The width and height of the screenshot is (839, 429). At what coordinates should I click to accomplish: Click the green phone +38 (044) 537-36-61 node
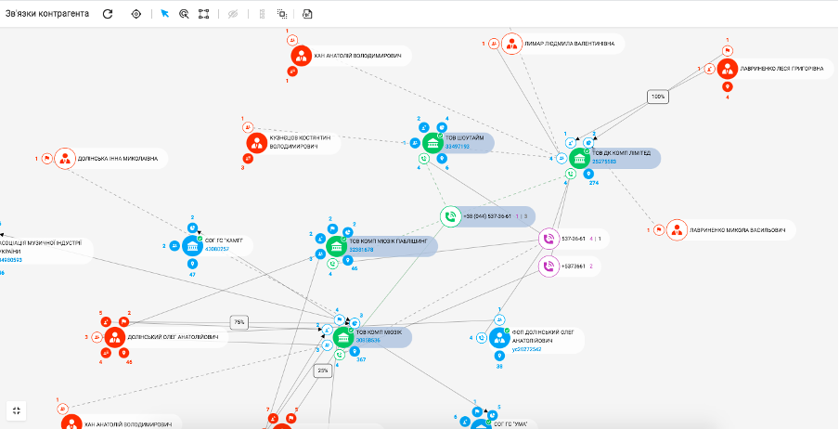pos(450,216)
